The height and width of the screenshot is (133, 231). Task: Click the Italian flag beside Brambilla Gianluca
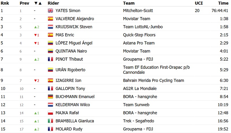tap(51, 121)
